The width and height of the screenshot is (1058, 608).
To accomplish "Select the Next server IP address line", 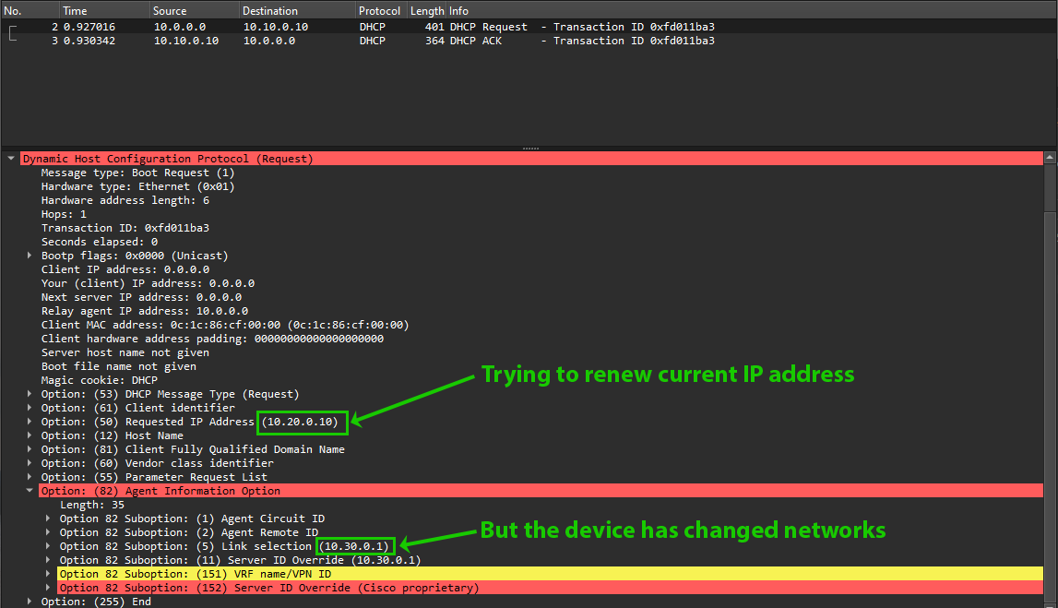I will click(x=141, y=297).
